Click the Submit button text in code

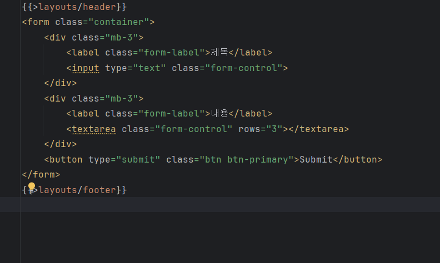316,160
